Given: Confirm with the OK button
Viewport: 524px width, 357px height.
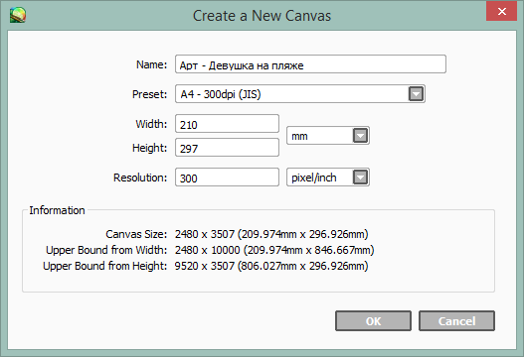Looking at the screenshot, I should [x=373, y=321].
